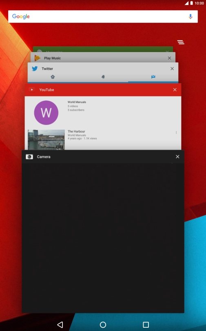Tap the clear-all recents stacked lines icon
The height and width of the screenshot is (331, 206).
(181, 42)
